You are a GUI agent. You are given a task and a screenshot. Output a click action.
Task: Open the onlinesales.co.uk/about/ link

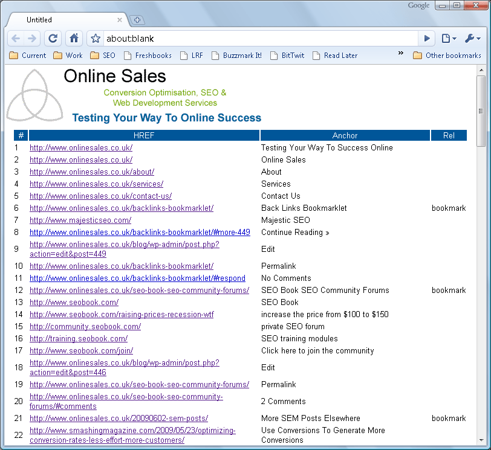click(x=92, y=172)
